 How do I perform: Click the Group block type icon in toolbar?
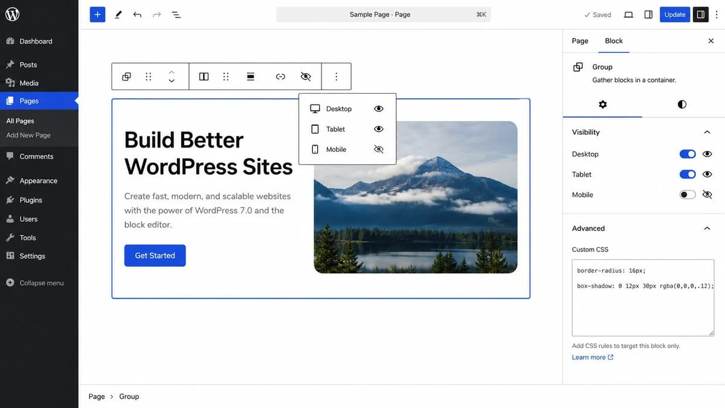[x=126, y=77]
